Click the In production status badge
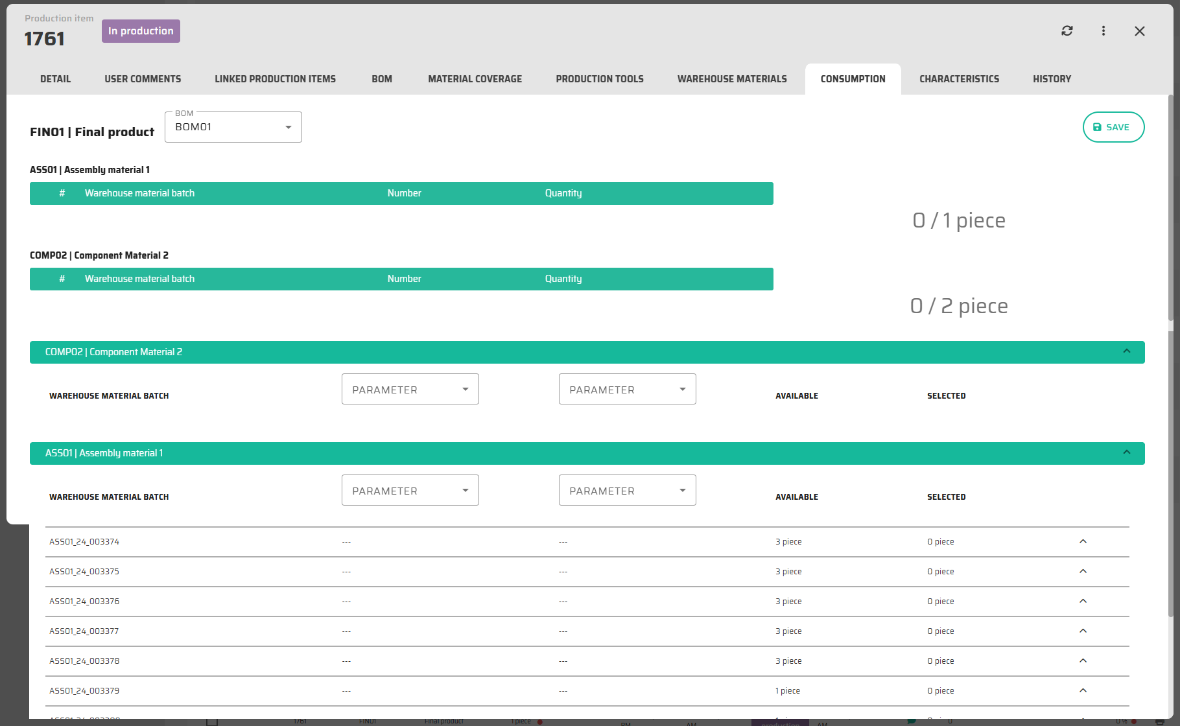The height and width of the screenshot is (726, 1180). point(141,31)
